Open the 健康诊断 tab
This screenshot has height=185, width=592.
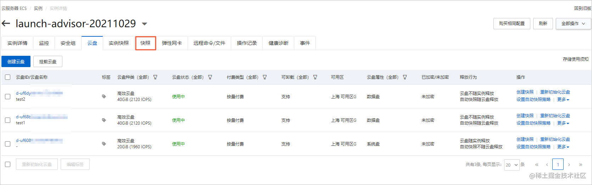(278, 43)
